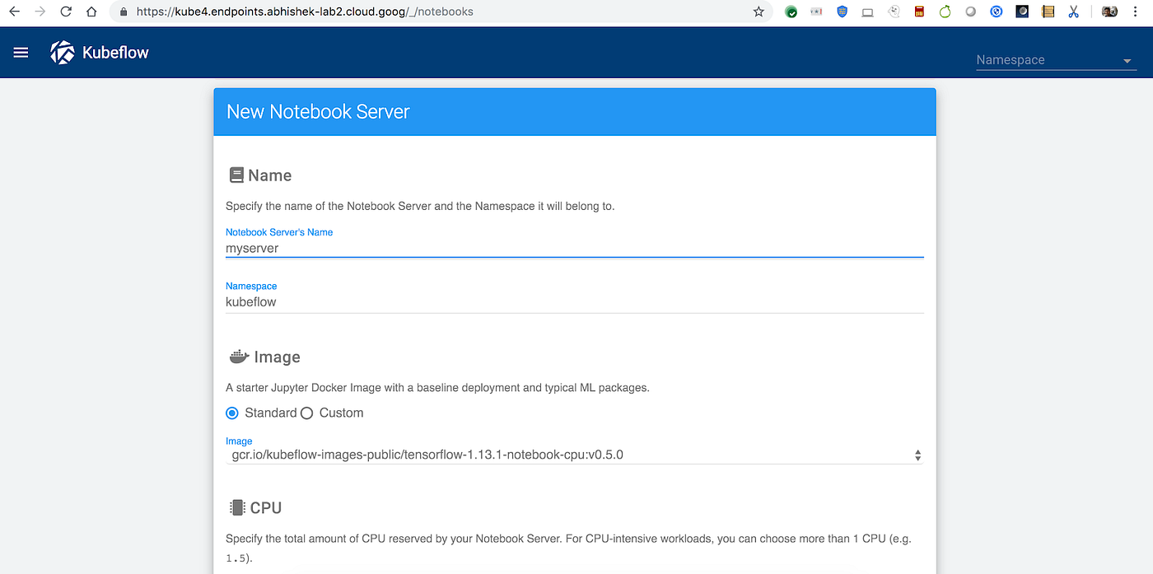This screenshot has width=1153, height=574.
Task: Open the Kubeflow hamburger side menu
Action: pyautogui.click(x=21, y=53)
